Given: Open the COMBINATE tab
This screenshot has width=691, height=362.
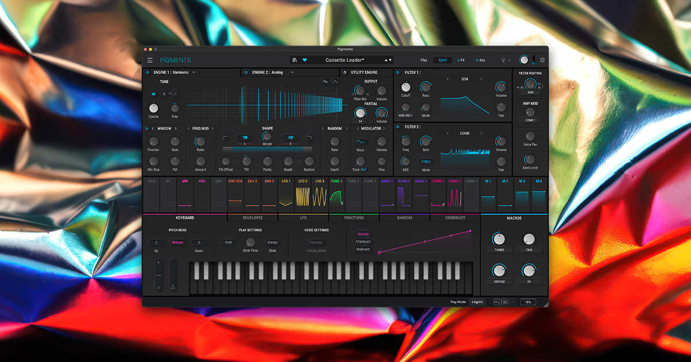Looking at the screenshot, I should (x=455, y=218).
